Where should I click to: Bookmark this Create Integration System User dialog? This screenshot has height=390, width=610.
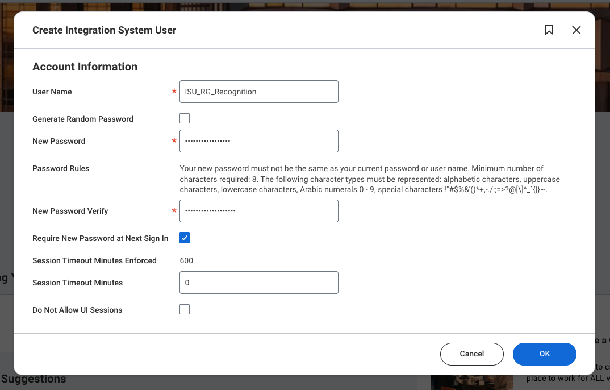coord(549,30)
